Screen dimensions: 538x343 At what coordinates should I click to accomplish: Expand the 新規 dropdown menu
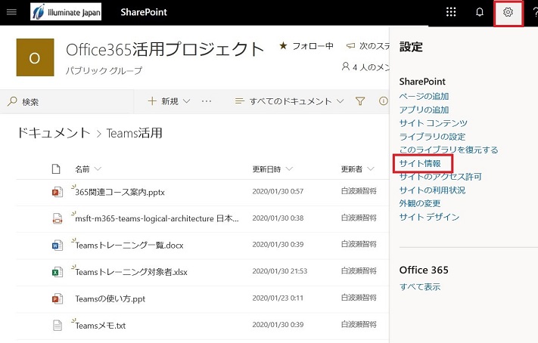169,101
